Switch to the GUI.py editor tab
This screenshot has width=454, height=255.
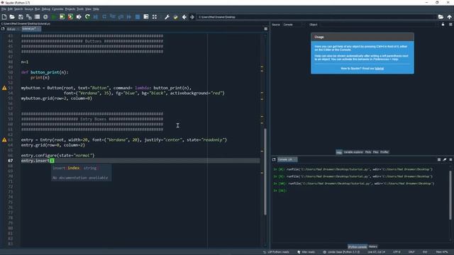(11, 29)
